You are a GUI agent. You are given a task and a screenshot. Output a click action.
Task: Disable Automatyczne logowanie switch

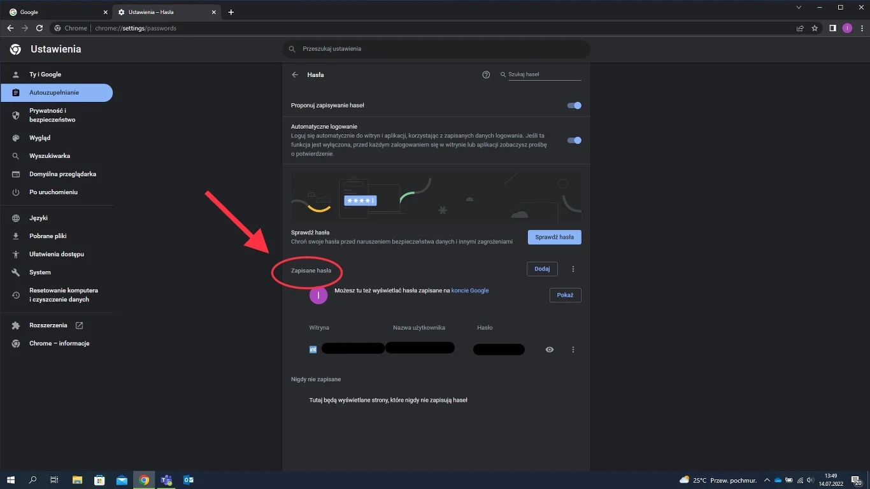coord(574,141)
